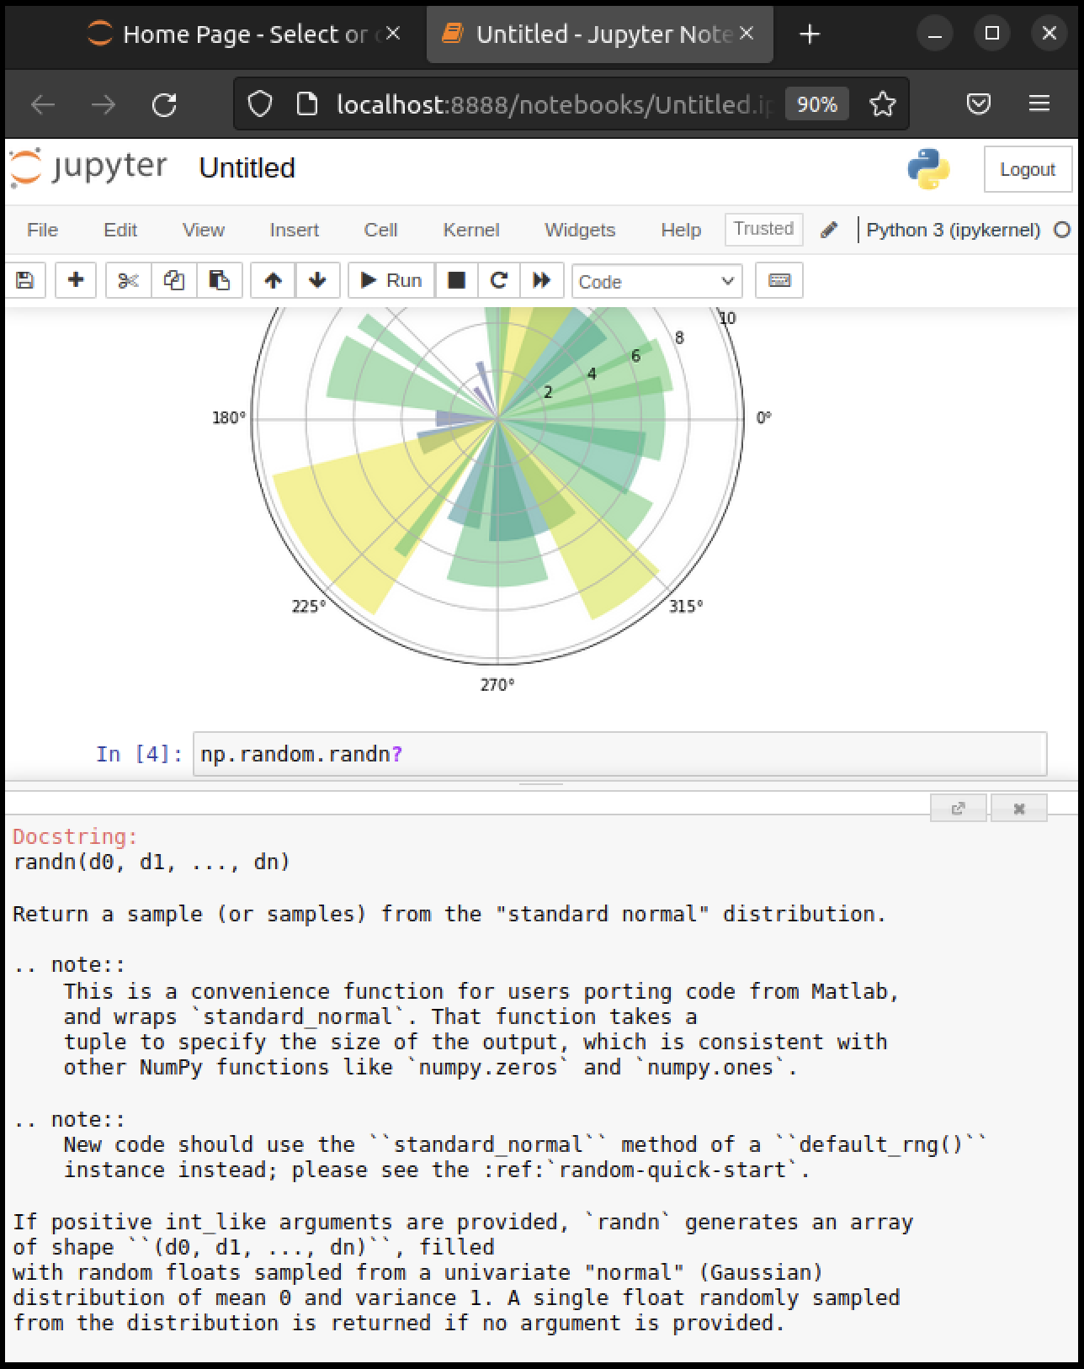Insert a cell below with the plus icon
The height and width of the screenshot is (1369, 1084).
(x=76, y=281)
